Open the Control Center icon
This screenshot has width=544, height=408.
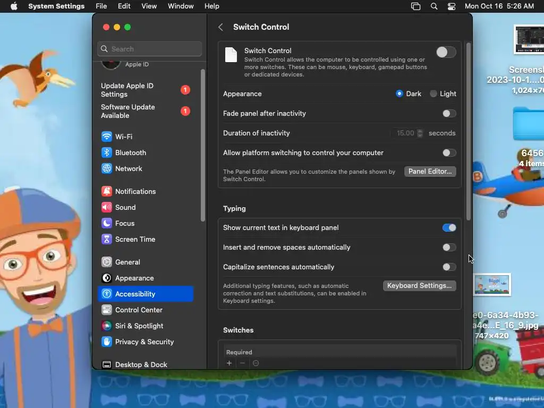[x=106, y=310]
